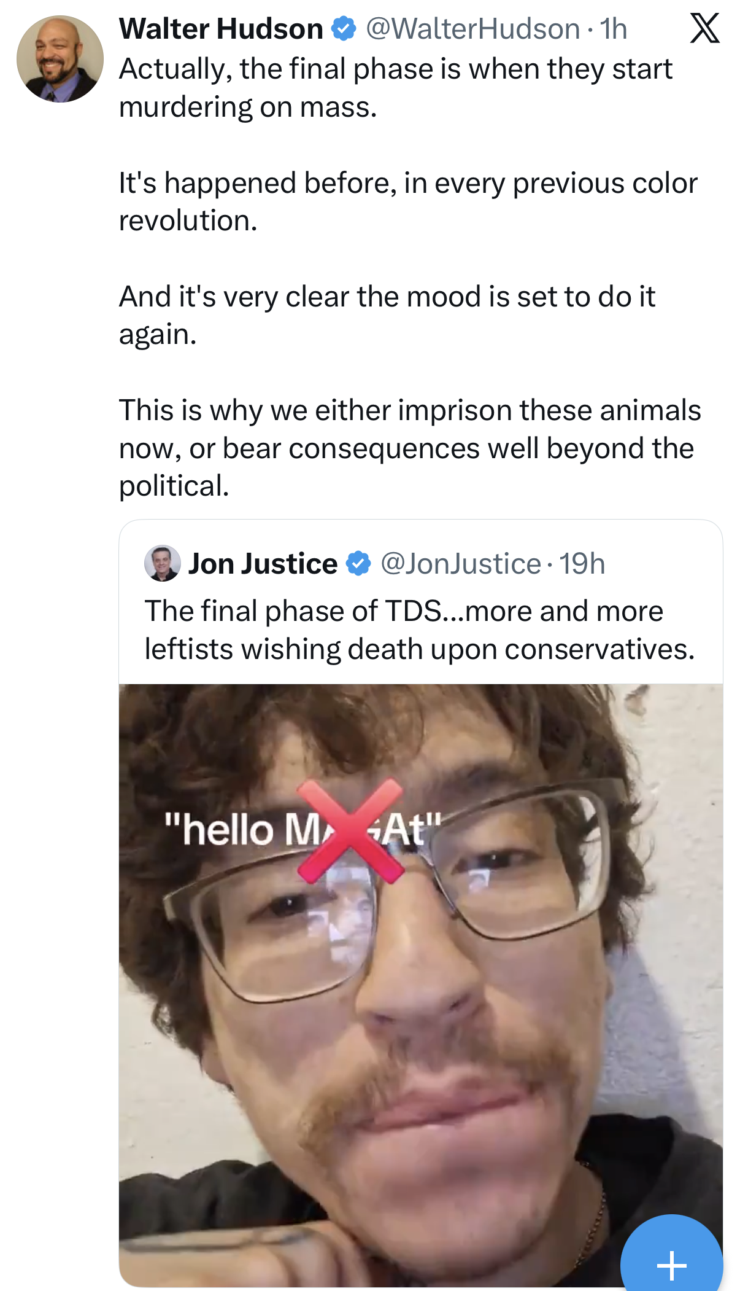Open the quoted tweet text about TDS
The image size is (740, 1291).
(x=420, y=630)
